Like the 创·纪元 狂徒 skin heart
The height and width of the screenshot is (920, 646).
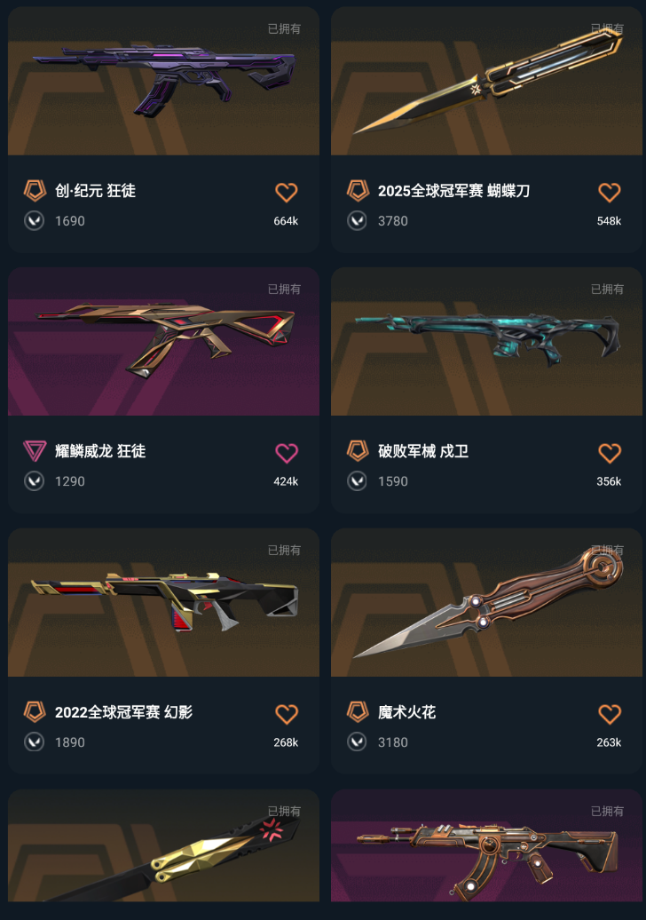[286, 192]
